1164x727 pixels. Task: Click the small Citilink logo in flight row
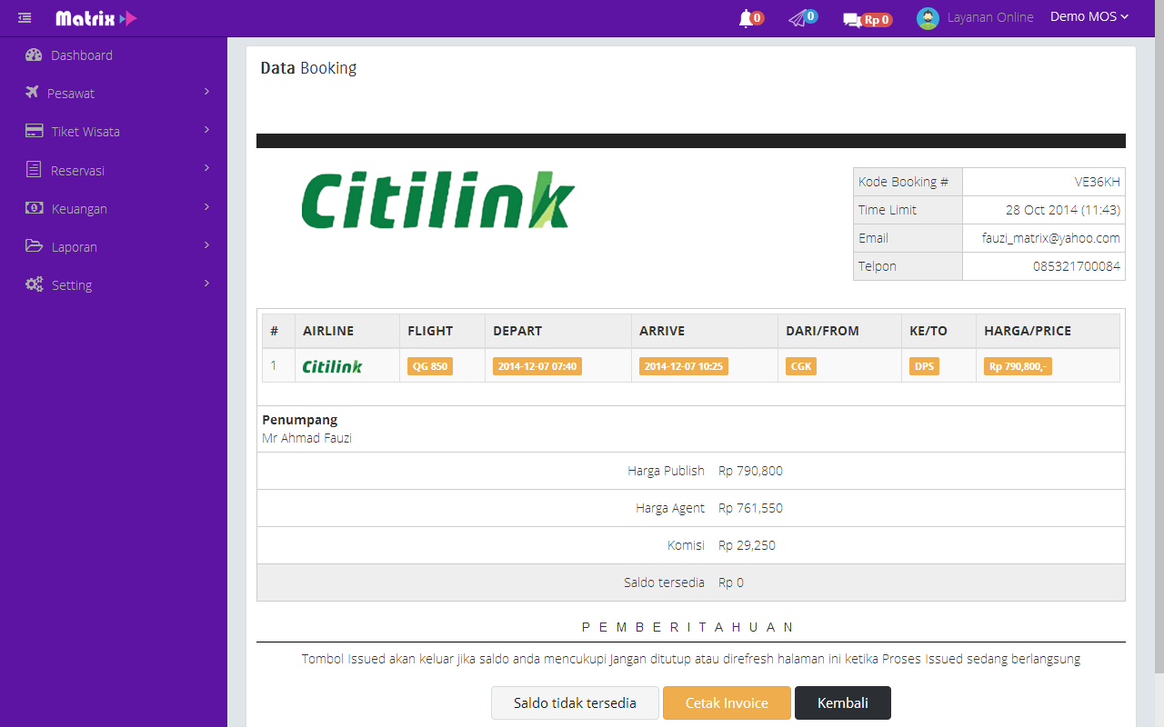tap(332, 366)
